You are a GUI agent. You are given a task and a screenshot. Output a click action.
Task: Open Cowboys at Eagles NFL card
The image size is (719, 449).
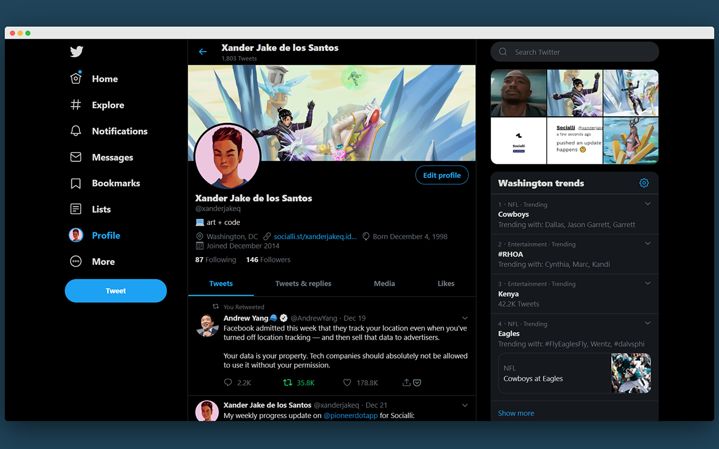575,373
